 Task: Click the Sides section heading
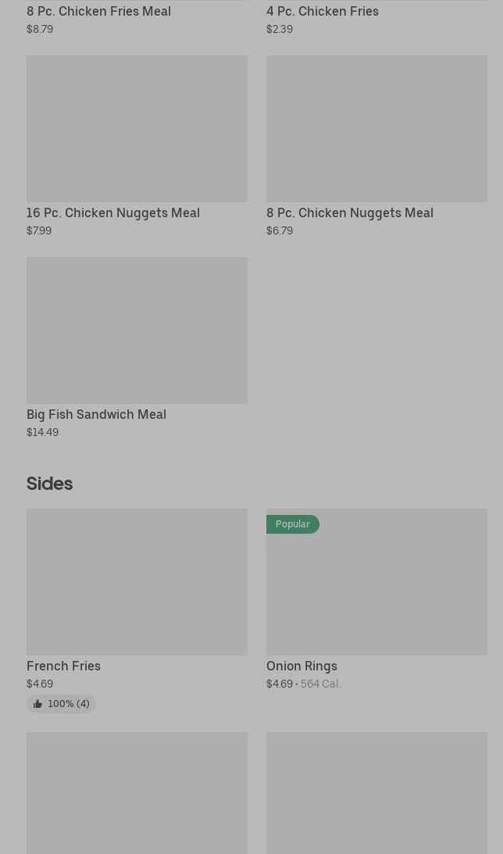pyautogui.click(x=49, y=484)
